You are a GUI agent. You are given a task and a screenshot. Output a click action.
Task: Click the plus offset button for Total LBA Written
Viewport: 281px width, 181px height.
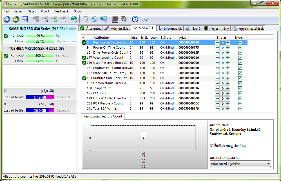[x=228, y=108]
